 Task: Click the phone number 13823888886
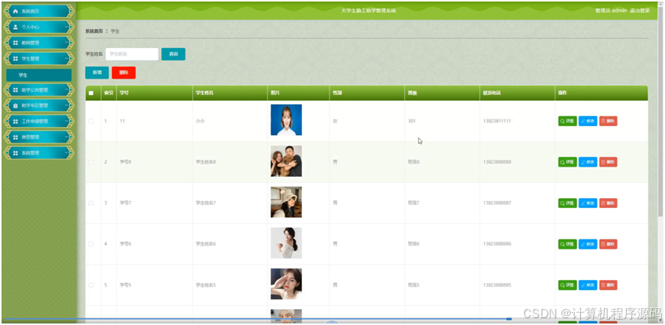pos(496,244)
